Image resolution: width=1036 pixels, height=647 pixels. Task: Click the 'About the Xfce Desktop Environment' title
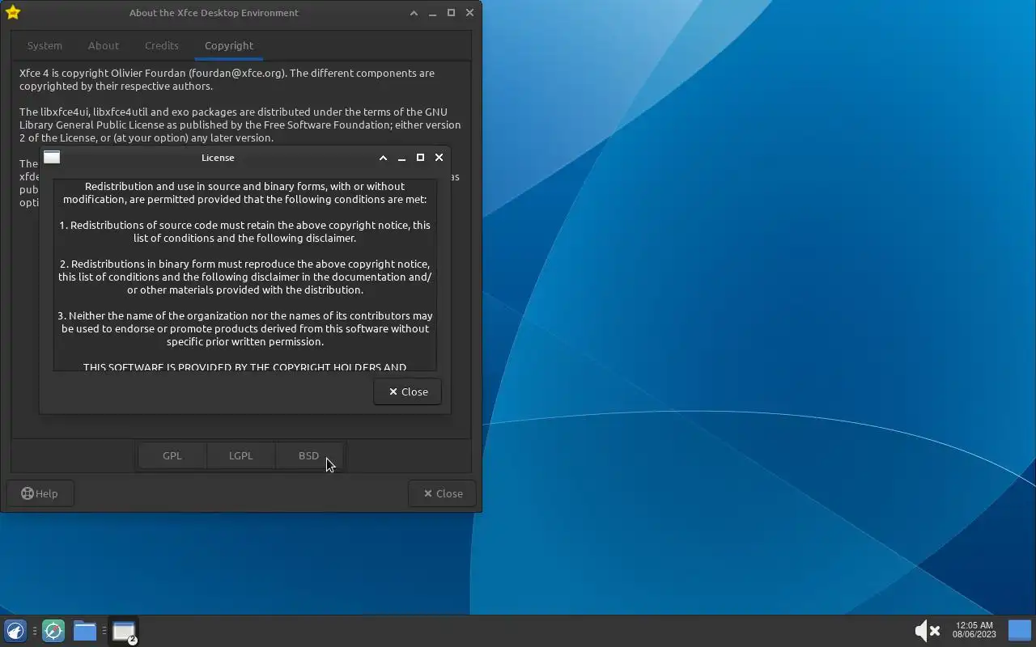click(x=214, y=13)
